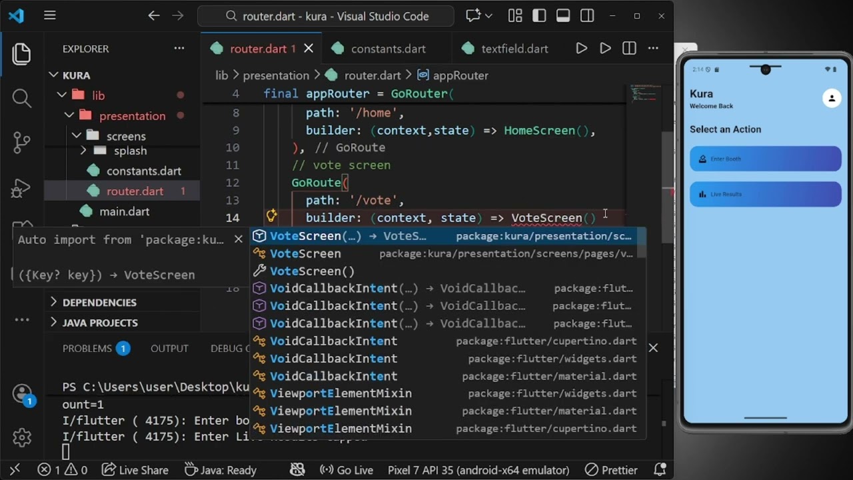Open main.dart in the explorer tree
This screenshot has width=853, height=480.
point(122,211)
